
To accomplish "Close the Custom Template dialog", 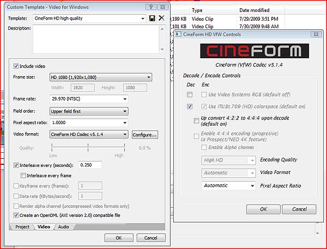I will pos(163,7).
